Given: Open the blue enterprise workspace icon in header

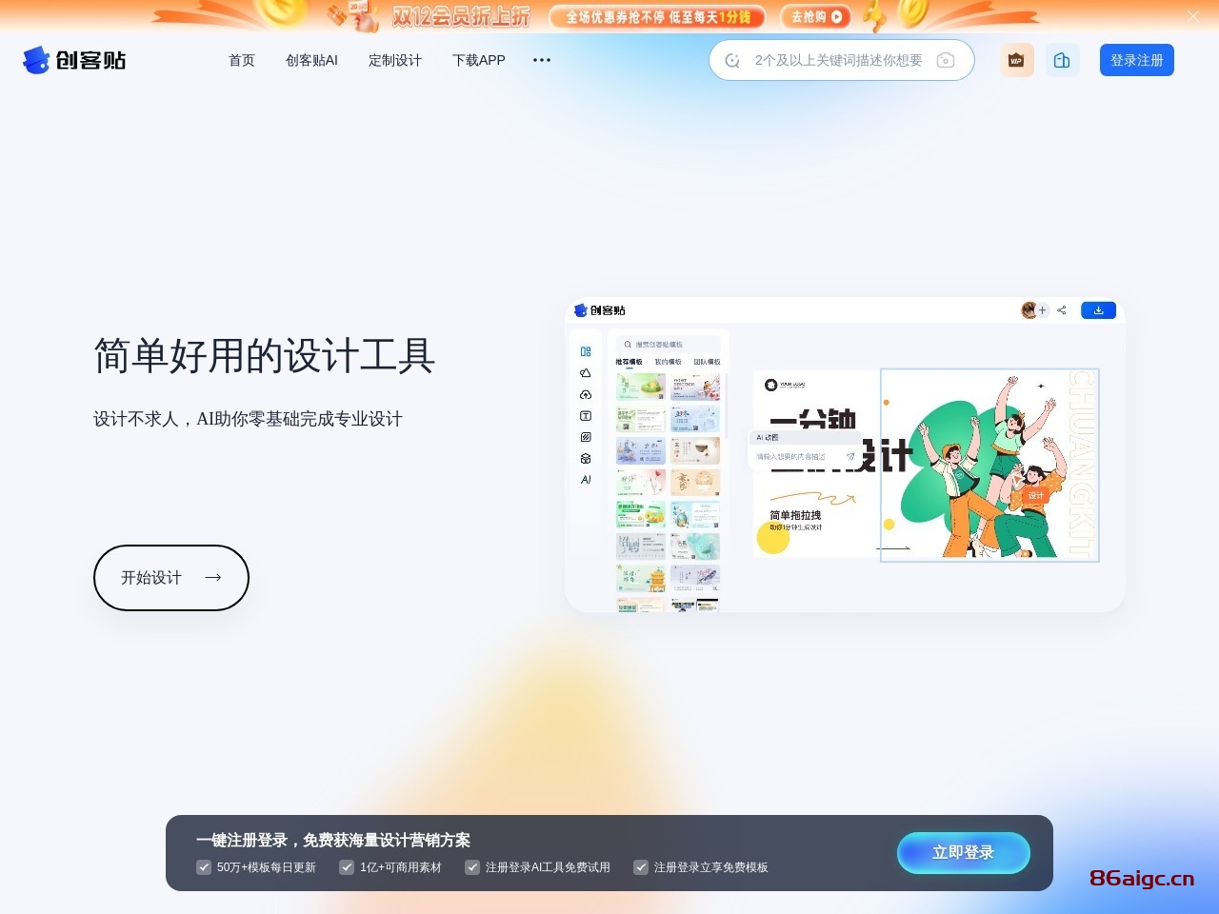Looking at the screenshot, I should pyautogui.click(x=1062, y=60).
